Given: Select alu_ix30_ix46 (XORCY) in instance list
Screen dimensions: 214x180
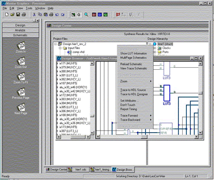Looking at the screenshot, I should tap(73, 87).
